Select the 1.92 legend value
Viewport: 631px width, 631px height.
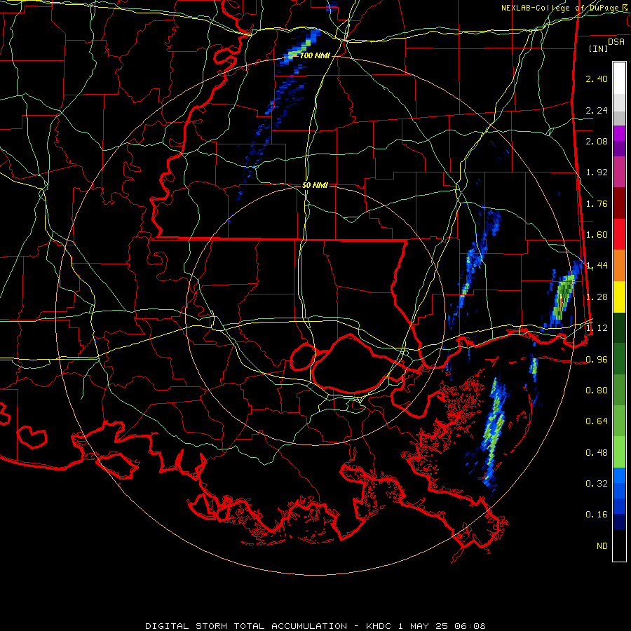click(x=597, y=172)
